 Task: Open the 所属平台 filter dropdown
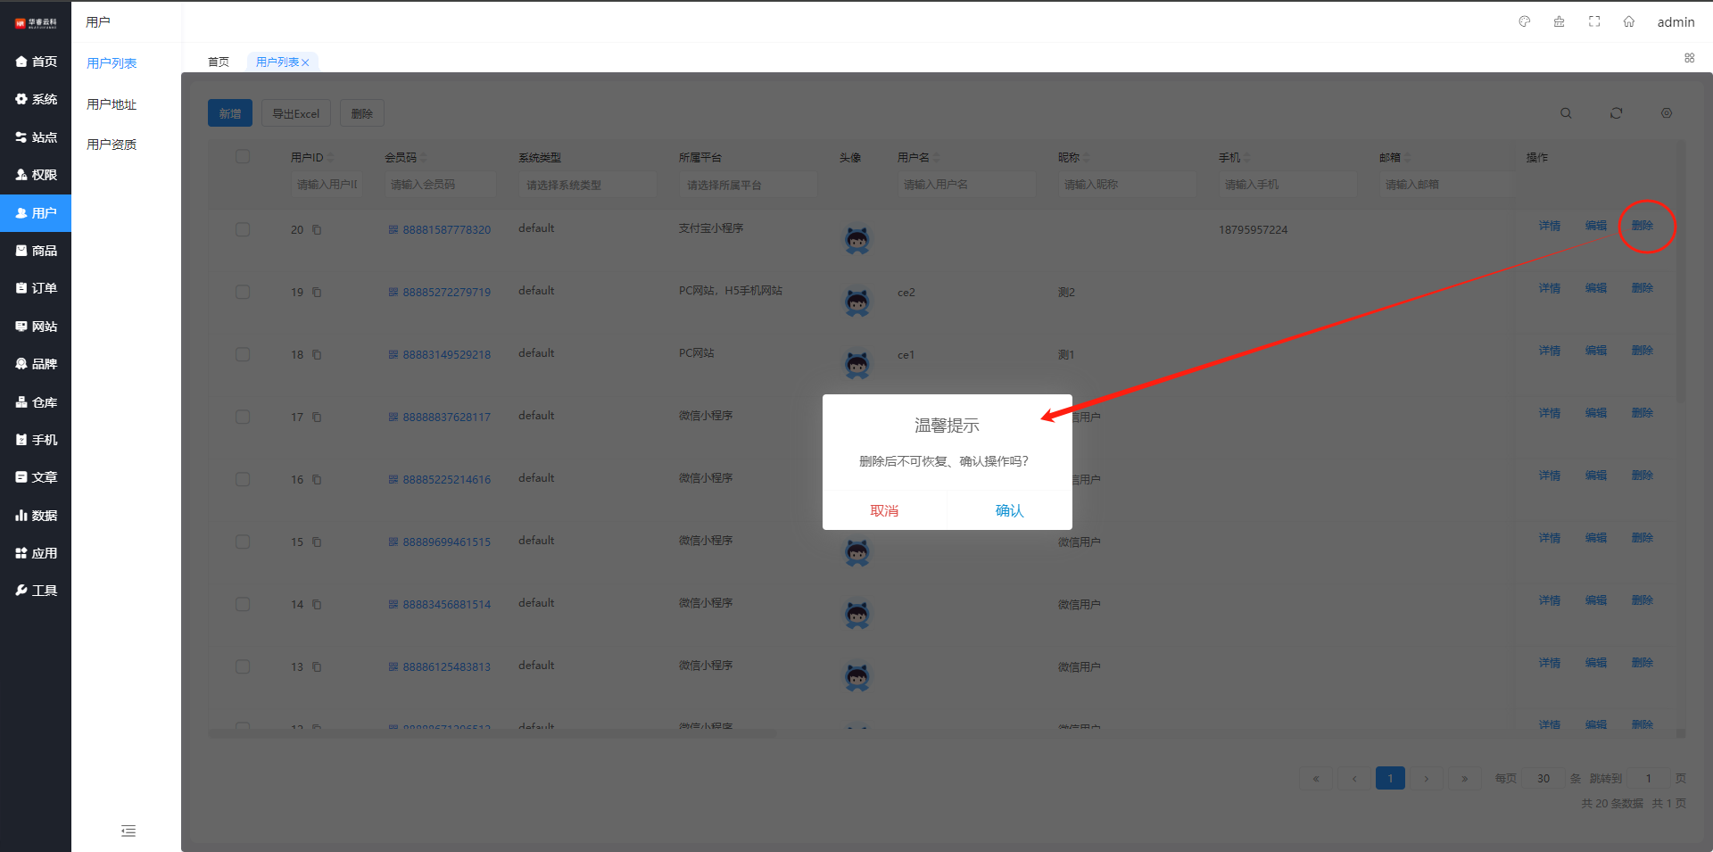748,185
